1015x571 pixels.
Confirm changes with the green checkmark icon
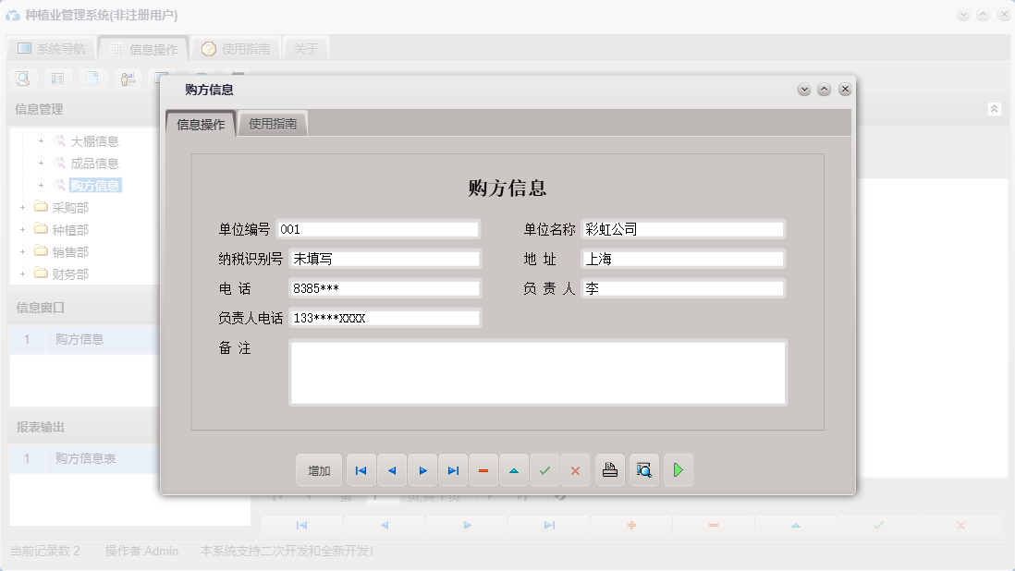point(544,470)
